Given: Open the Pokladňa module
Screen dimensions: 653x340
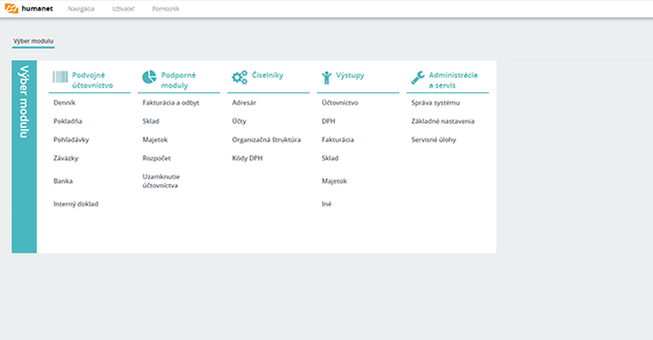Looking at the screenshot, I should tap(68, 121).
